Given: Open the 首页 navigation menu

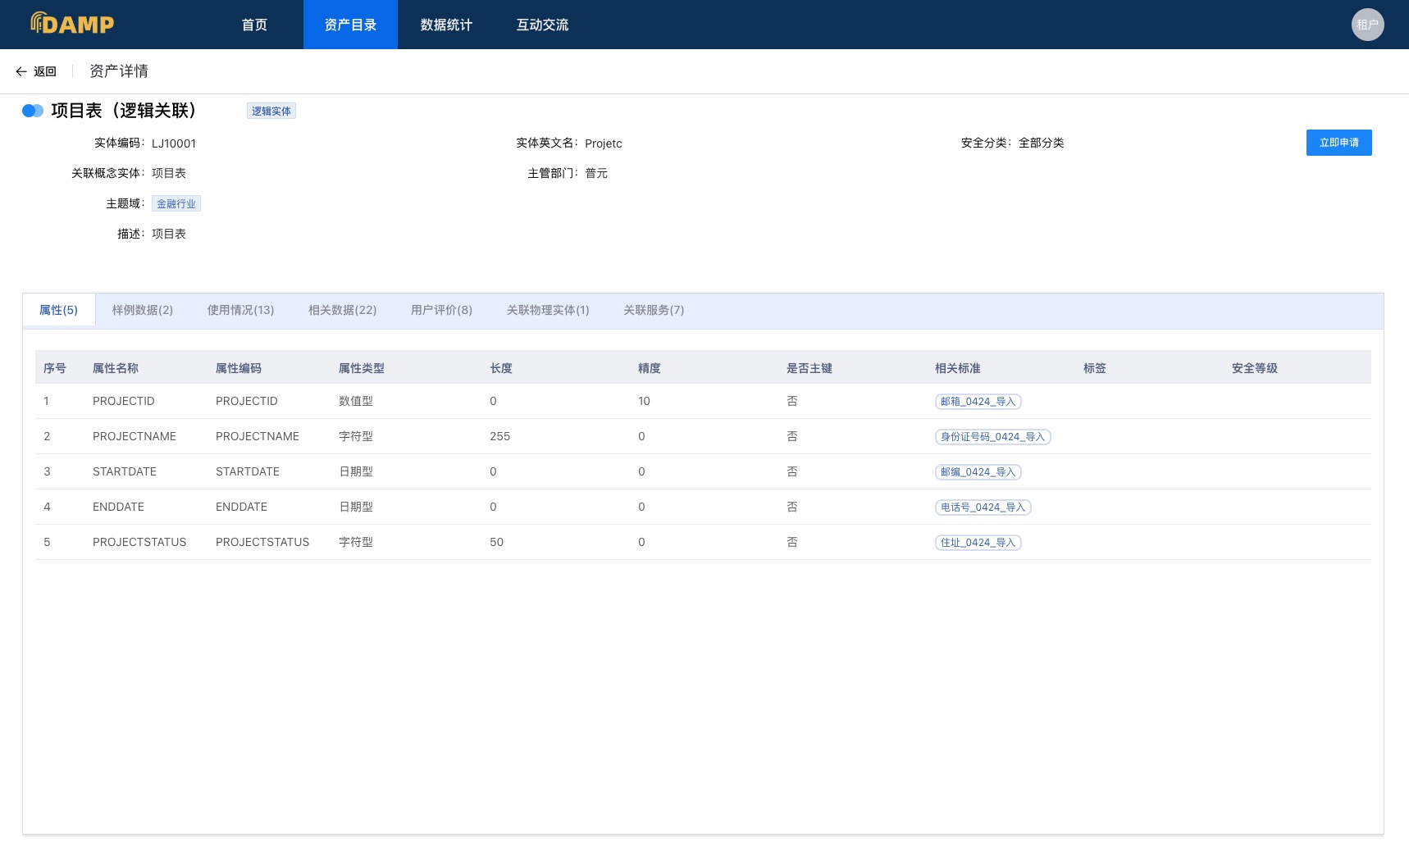Looking at the screenshot, I should 254,25.
